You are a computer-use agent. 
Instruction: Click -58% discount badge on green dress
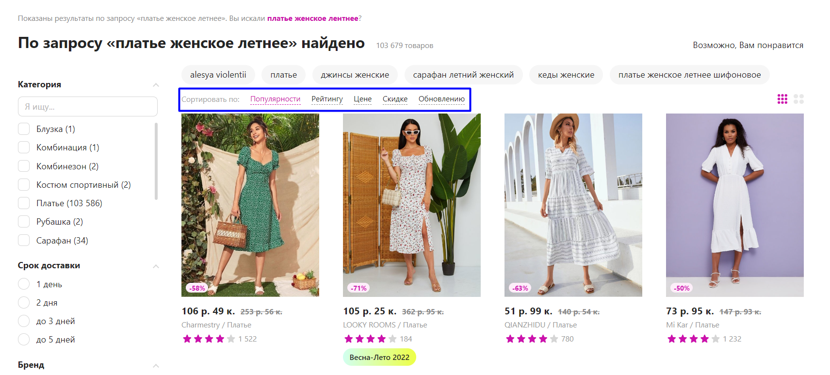pos(197,288)
